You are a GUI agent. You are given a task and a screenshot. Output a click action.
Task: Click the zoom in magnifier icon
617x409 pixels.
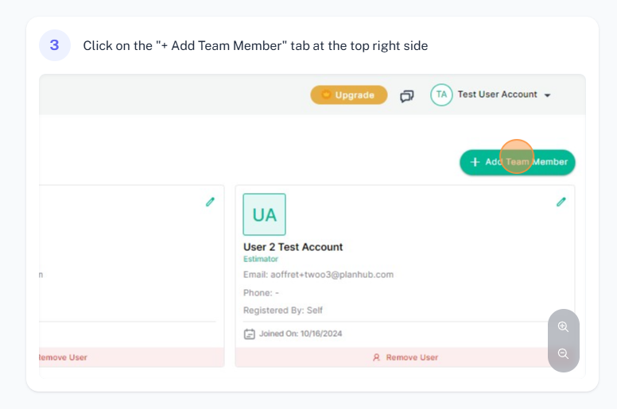coord(563,326)
